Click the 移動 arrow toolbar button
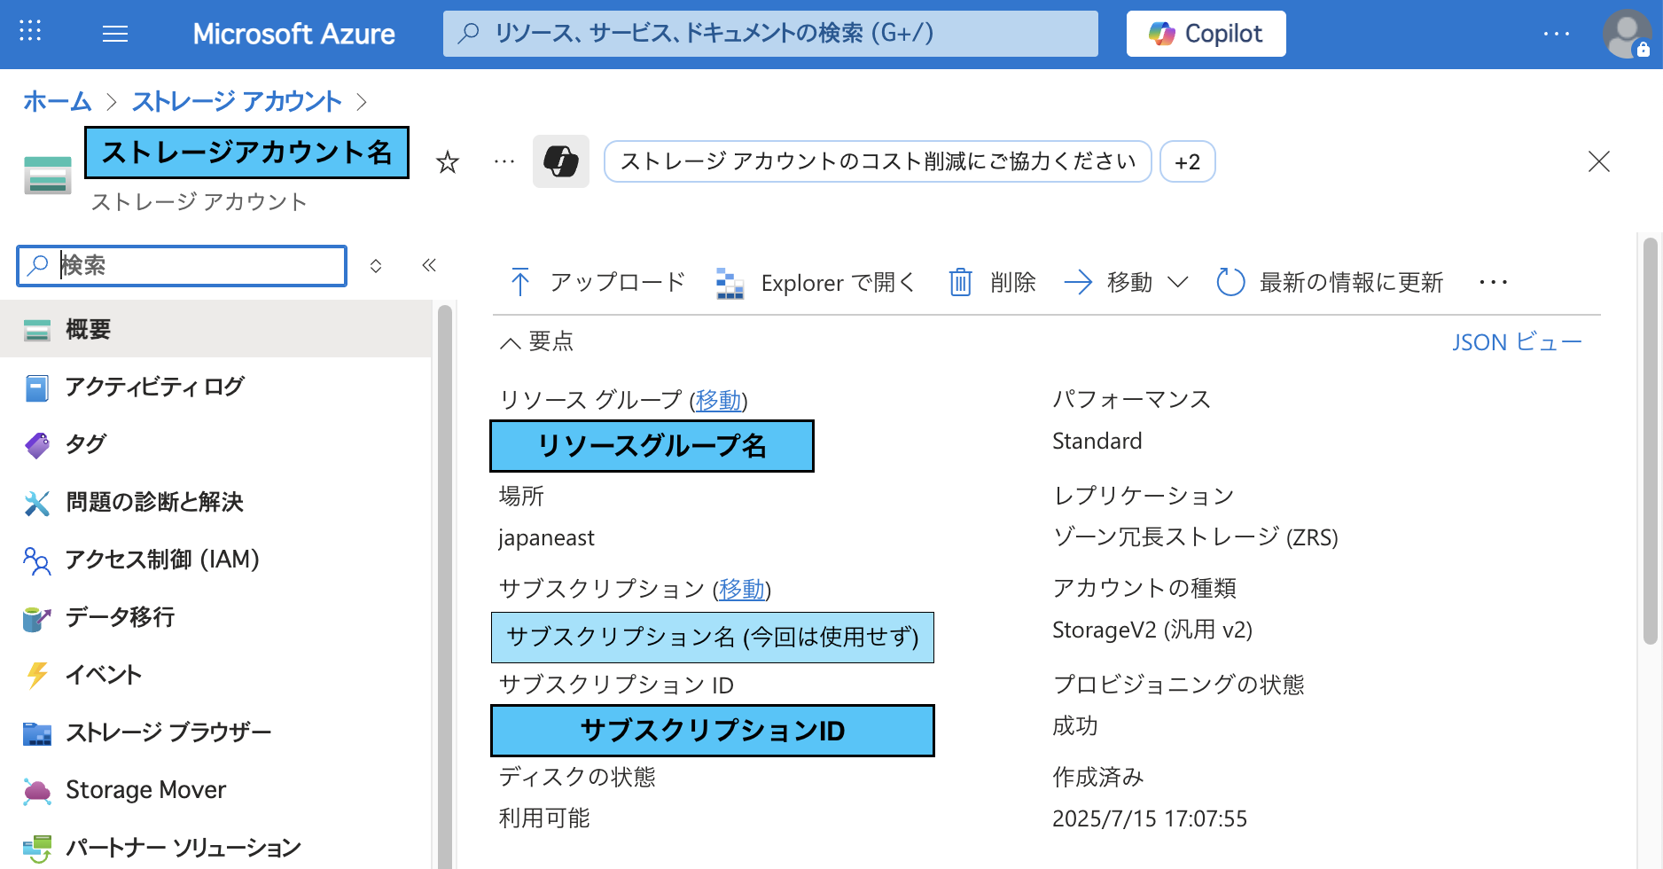1663x869 pixels. click(1109, 282)
